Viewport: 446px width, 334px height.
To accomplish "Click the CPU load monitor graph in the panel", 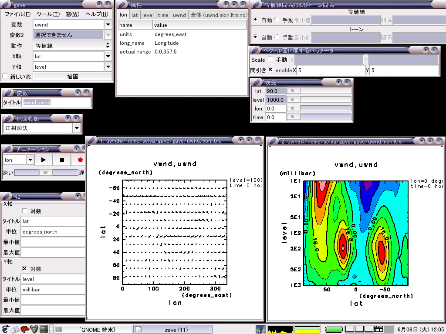I will pyautogui.click(x=280, y=329).
